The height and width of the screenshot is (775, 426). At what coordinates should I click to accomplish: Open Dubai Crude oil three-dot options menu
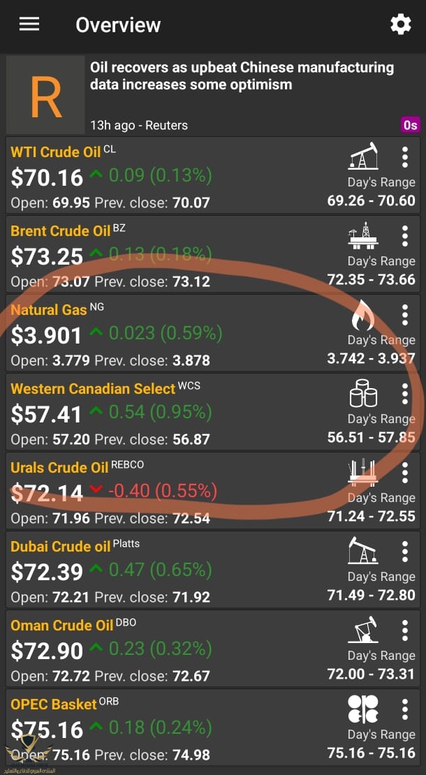point(404,552)
